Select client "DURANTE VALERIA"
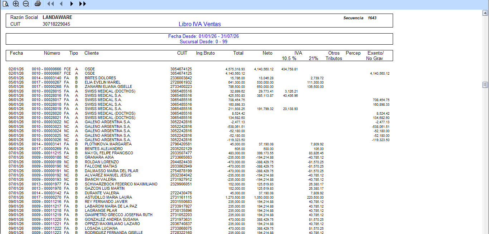This screenshot has height=234, width=489. tap(102, 193)
